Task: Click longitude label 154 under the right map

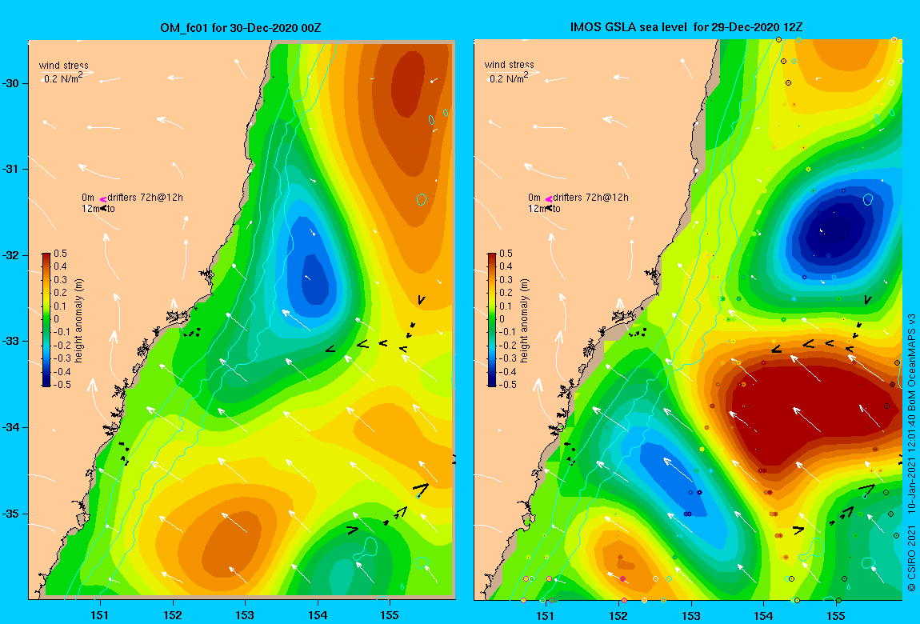Action: click(763, 615)
